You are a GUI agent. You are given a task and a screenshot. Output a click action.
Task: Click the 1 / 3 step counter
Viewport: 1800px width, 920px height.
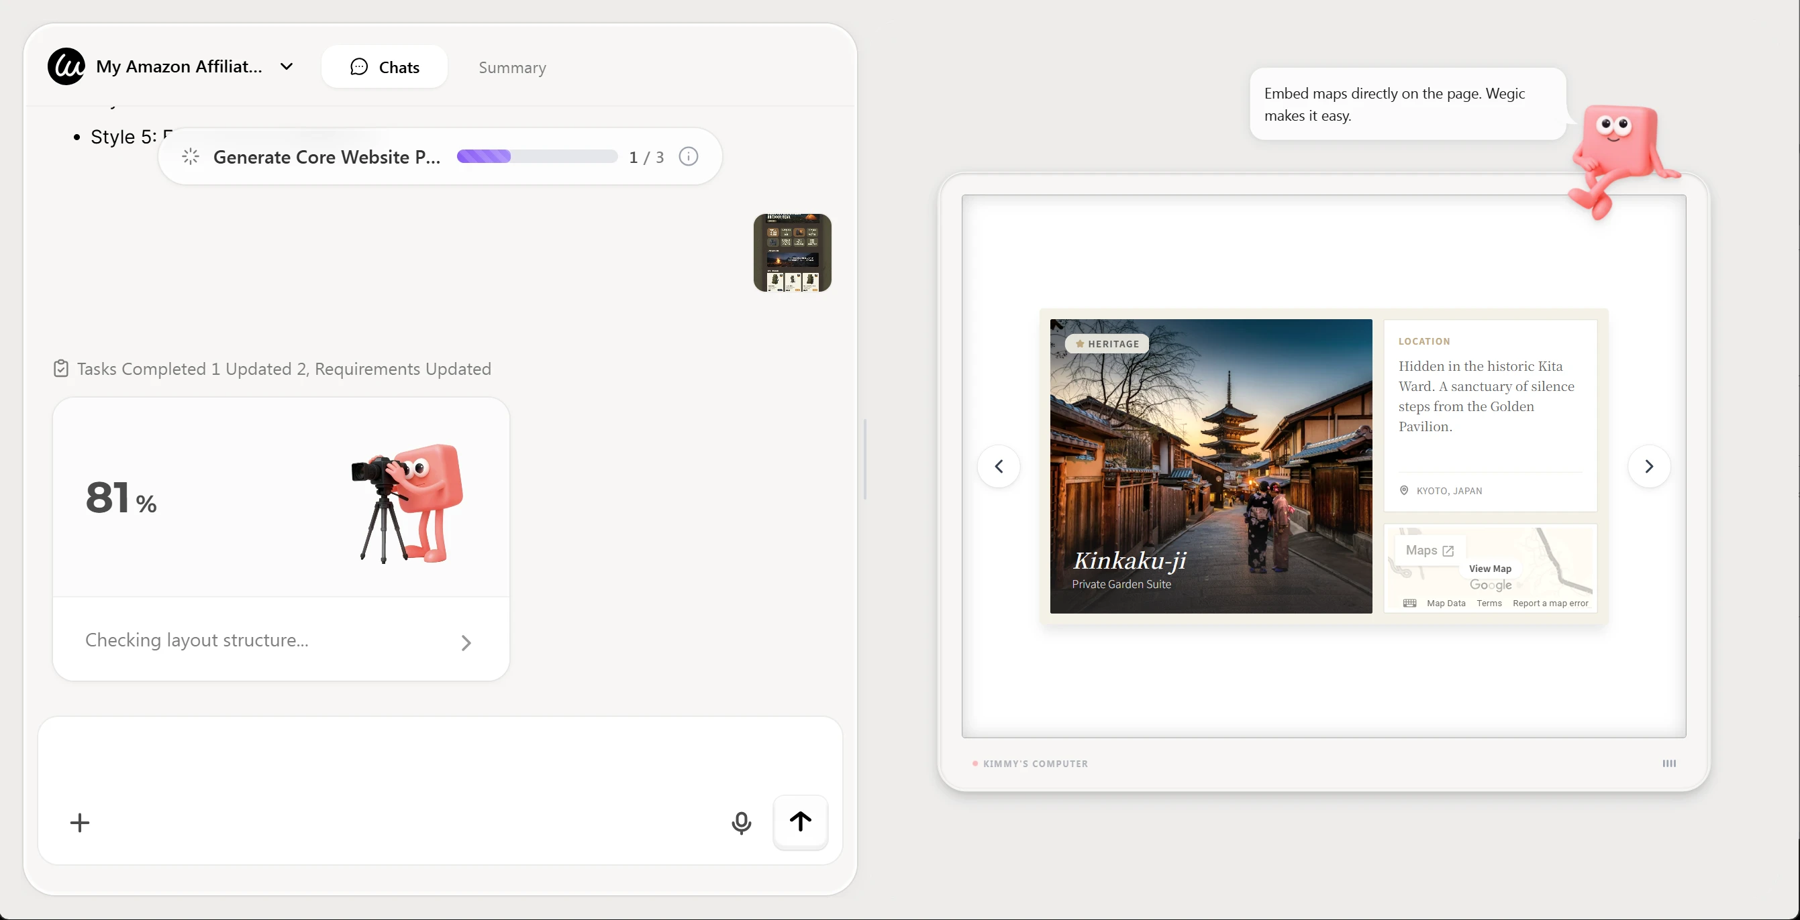point(646,157)
